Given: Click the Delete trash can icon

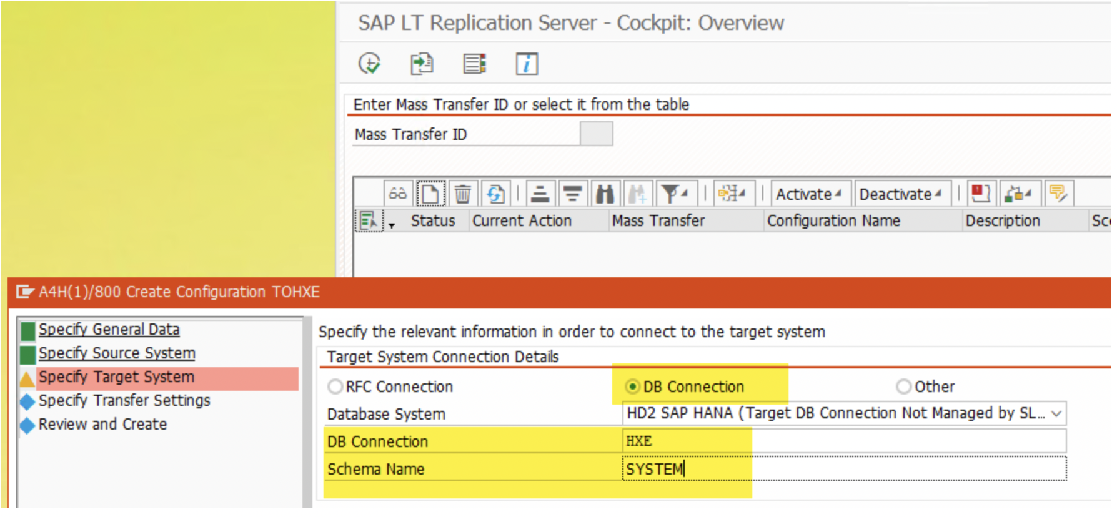Looking at the screenshot, I should click(x=463, y=194).
